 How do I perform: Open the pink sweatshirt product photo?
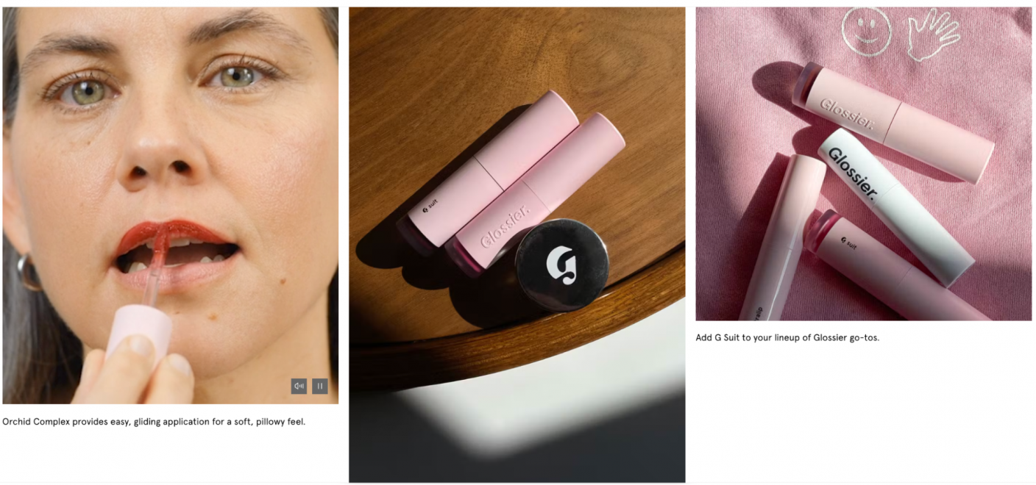[864, 164]
